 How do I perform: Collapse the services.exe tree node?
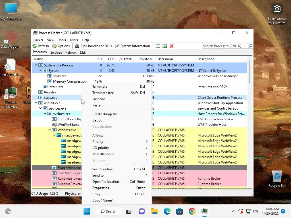40,108
